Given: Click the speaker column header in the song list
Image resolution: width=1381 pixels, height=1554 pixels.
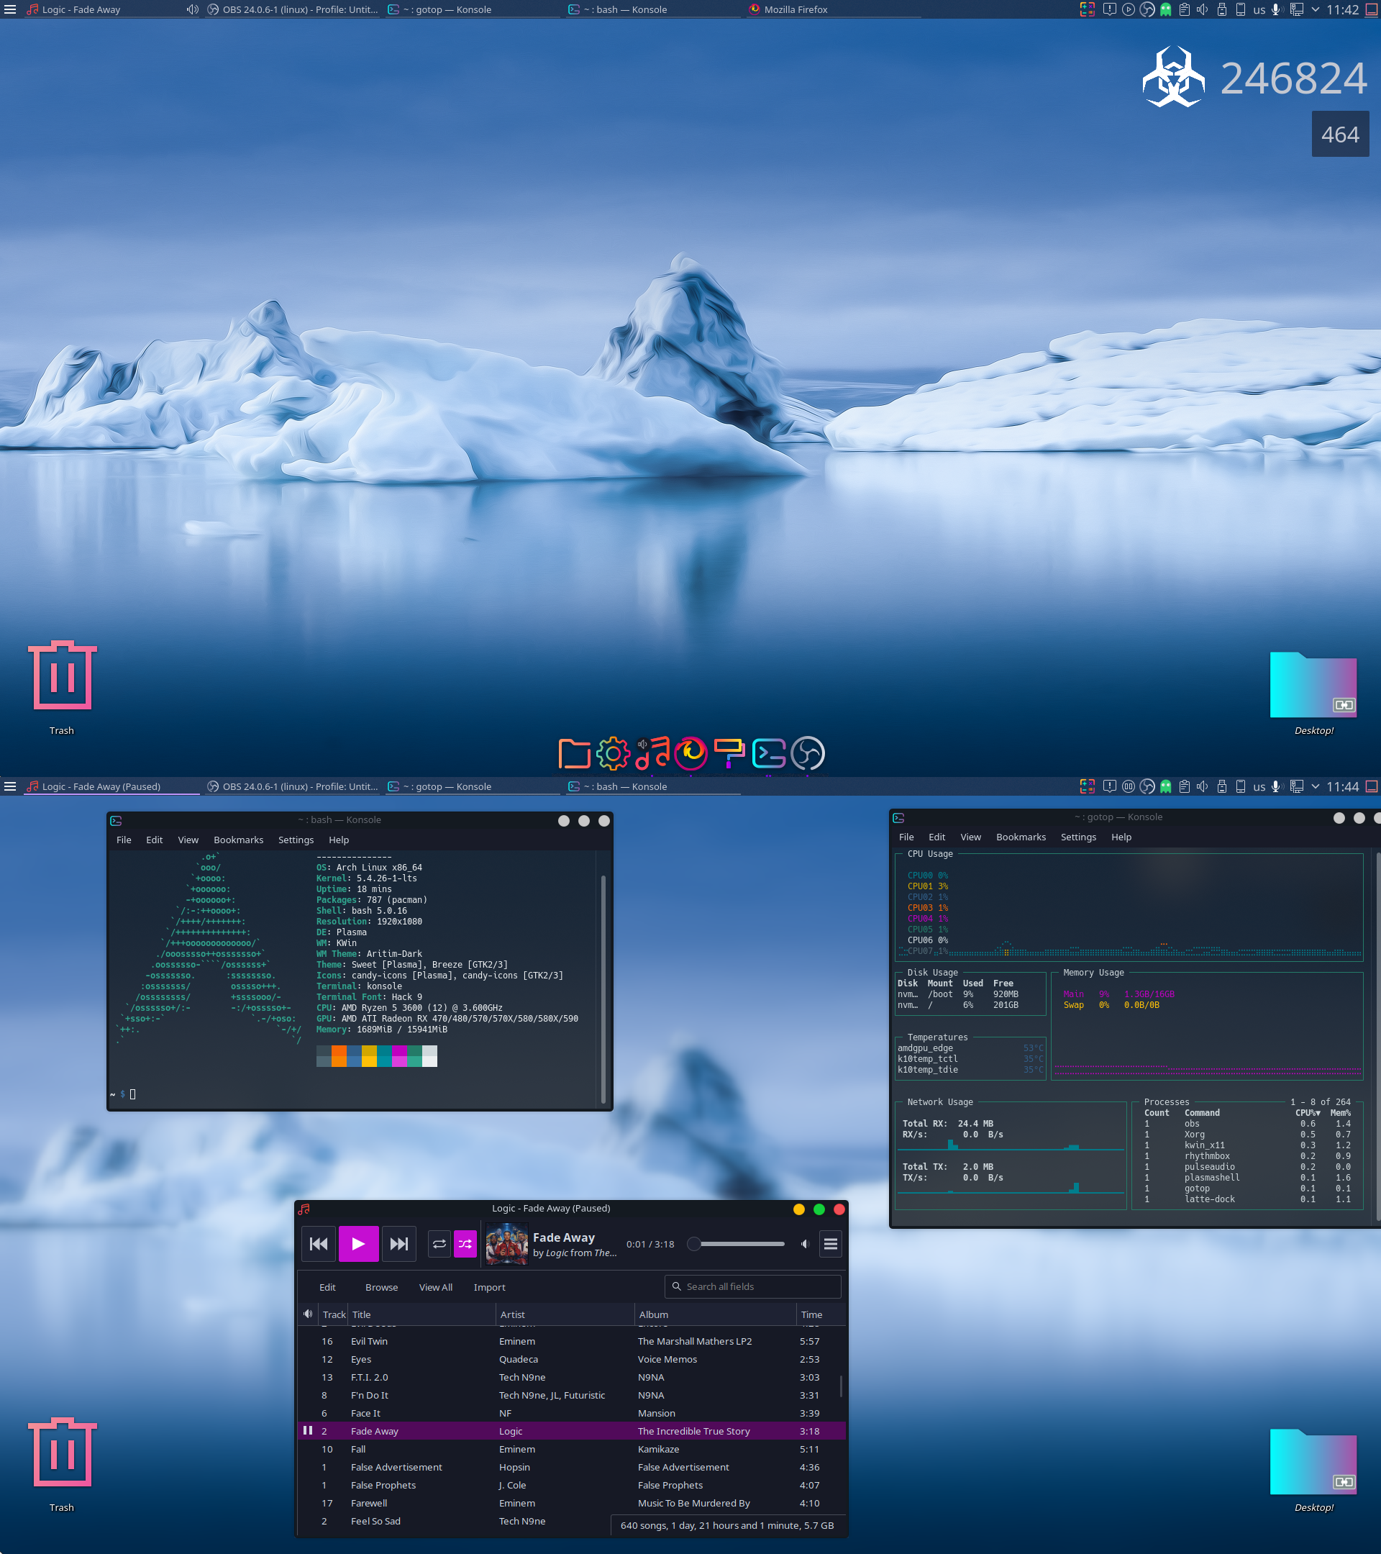Looking at the screenshot, I should pyautogui.click(x=308, y=1314).
